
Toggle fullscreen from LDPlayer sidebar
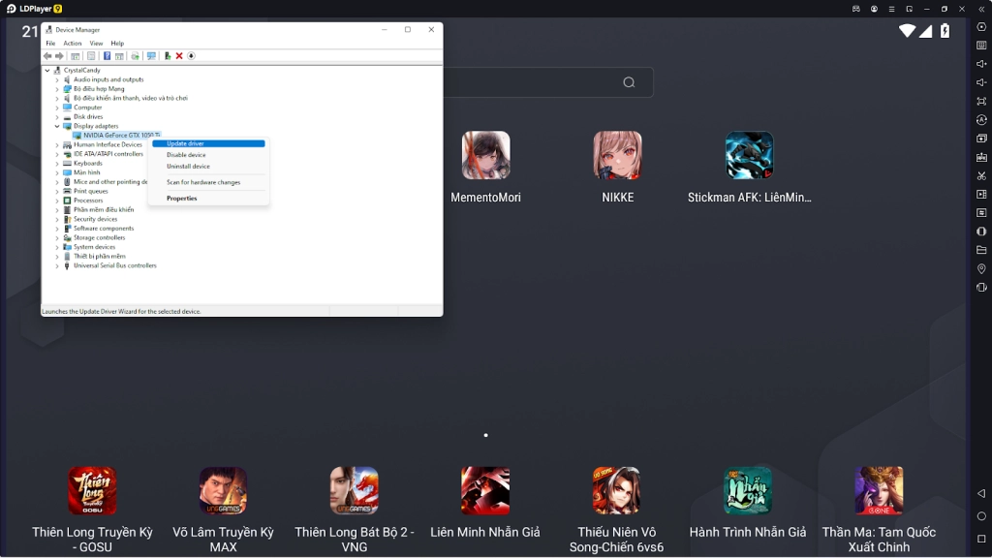click(x=981, y=101)
